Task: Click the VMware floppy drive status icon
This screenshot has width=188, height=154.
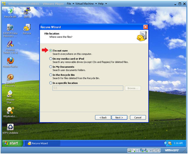Action: [x=137, y=150]
